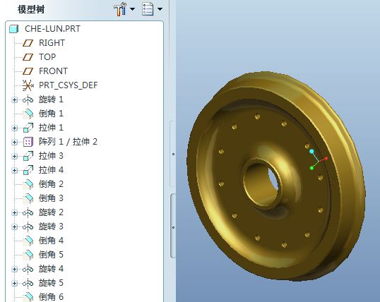
Task: Expand the 旋转 1 feature node
Action: 15,99
